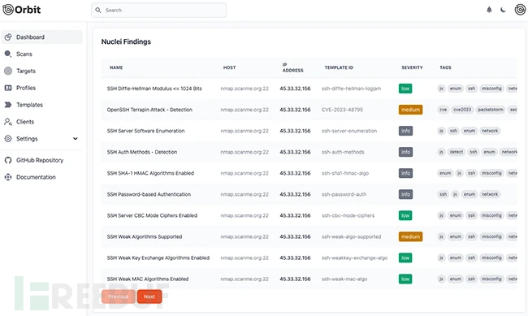This screenshot has width=528, height=316.
Task: Select SSH Password-based Authentication finding
Action: 149,194
